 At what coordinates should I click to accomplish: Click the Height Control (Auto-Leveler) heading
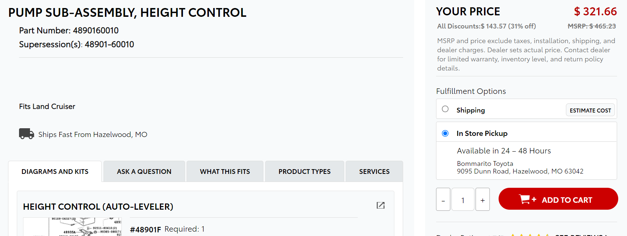click(98, 207)
